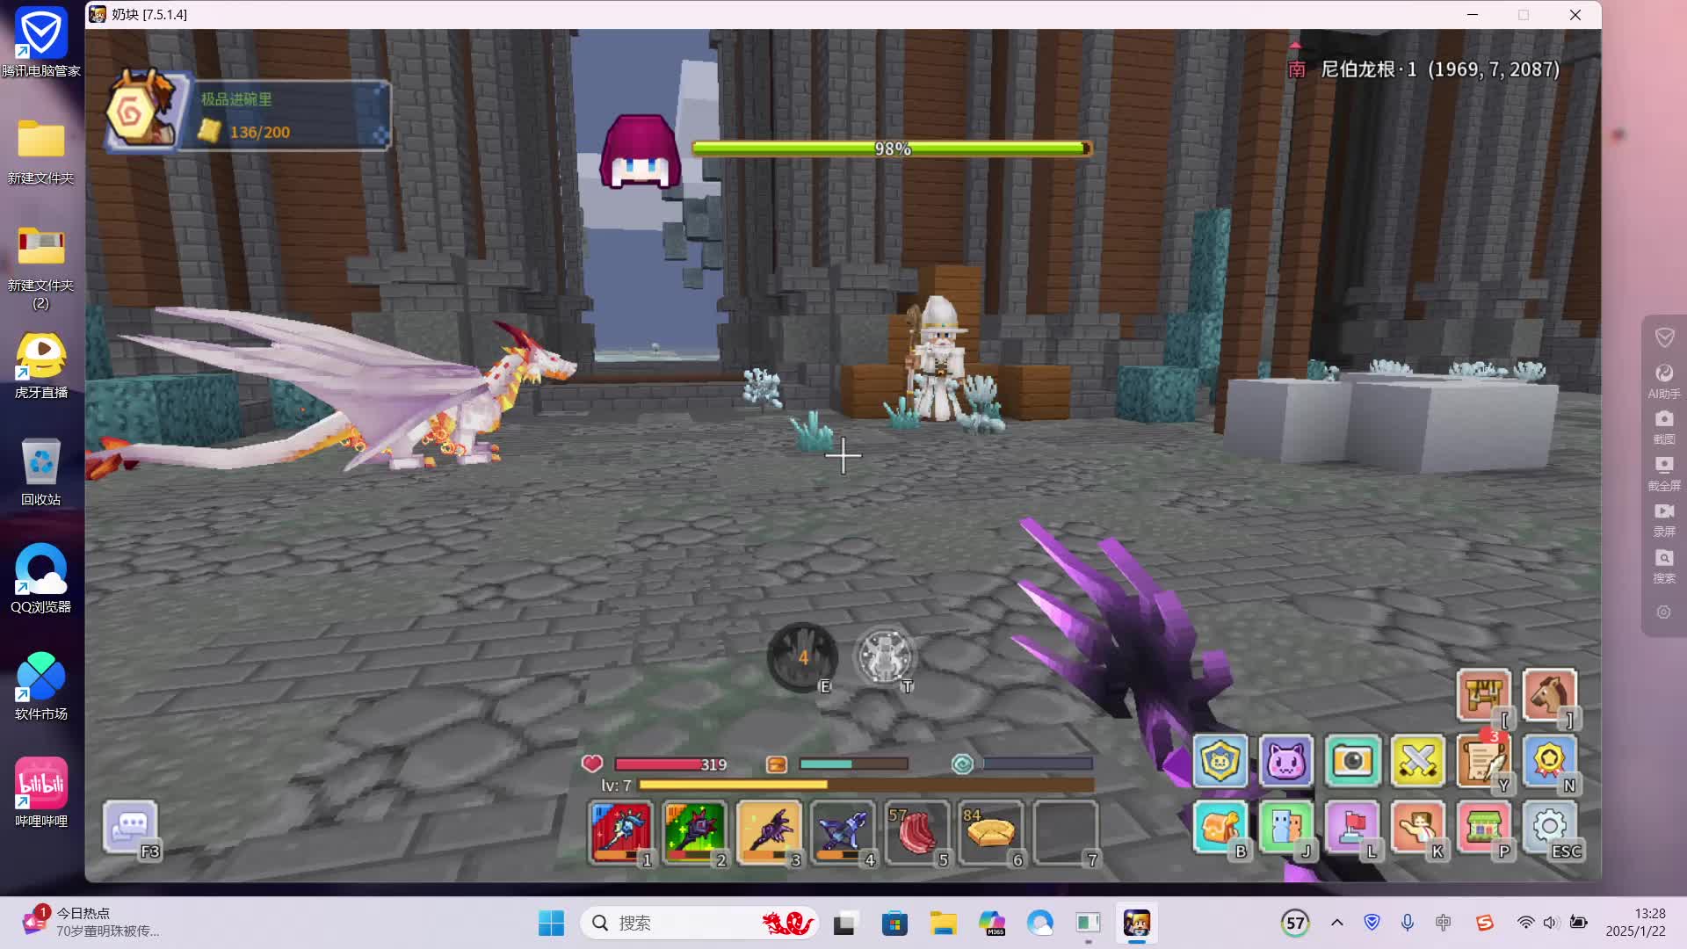Image resolution: width=1687 pixels, height=949 pixels.
Task: Open game settings gear (ESC)
Action: tap(1548, 827)
